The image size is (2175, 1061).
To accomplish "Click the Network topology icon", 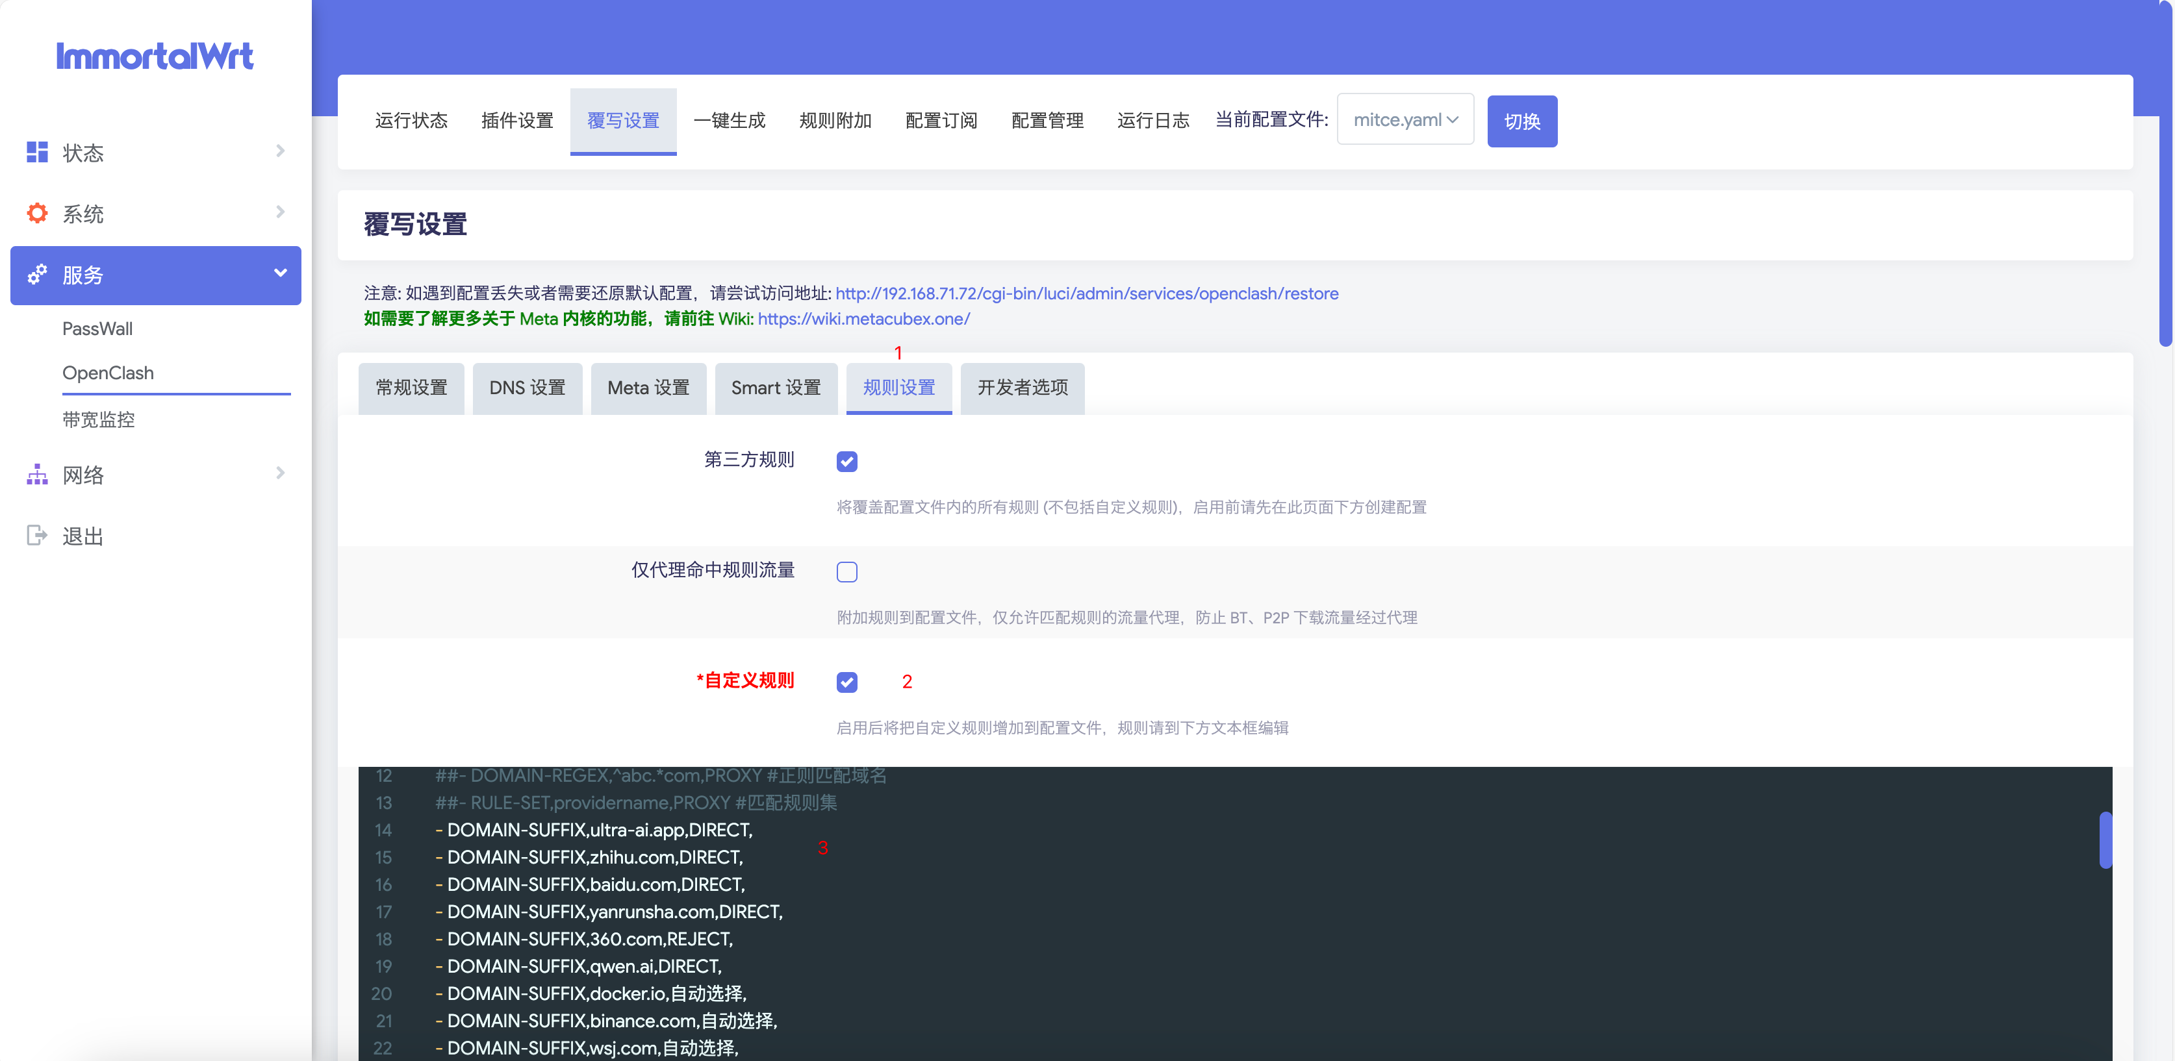I will coord(37,475).
